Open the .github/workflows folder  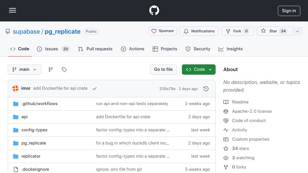[x=39, y=103]
